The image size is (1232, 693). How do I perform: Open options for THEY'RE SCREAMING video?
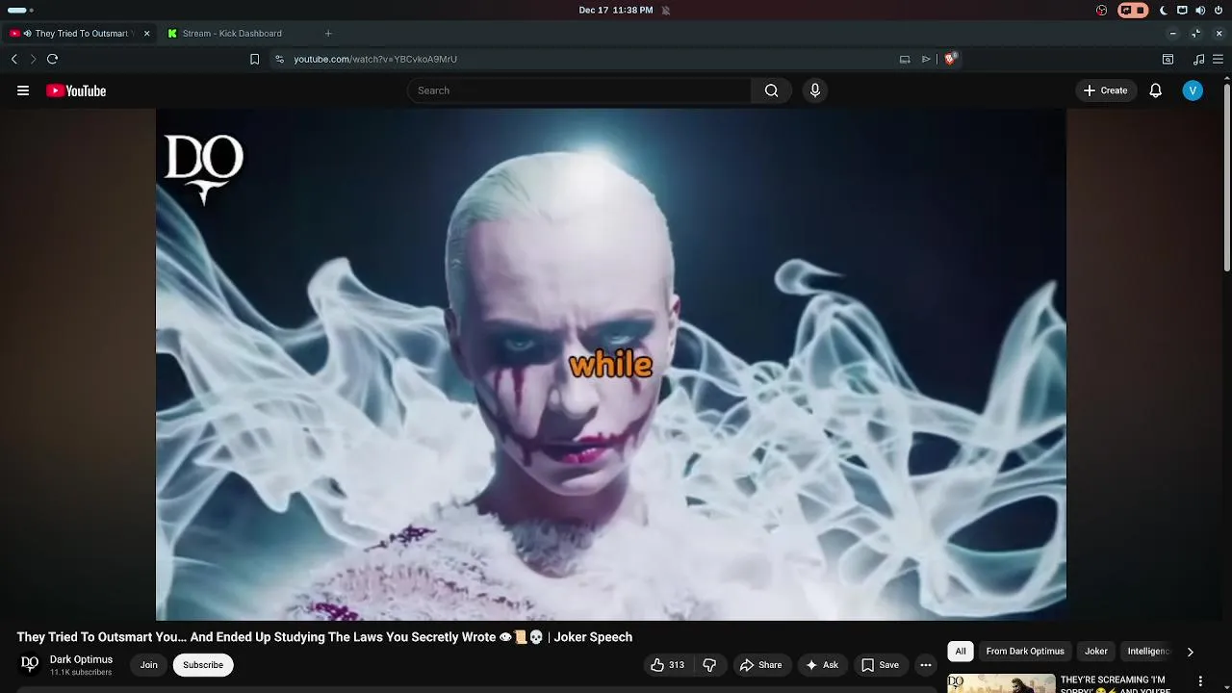click(x=1200, y=682)
